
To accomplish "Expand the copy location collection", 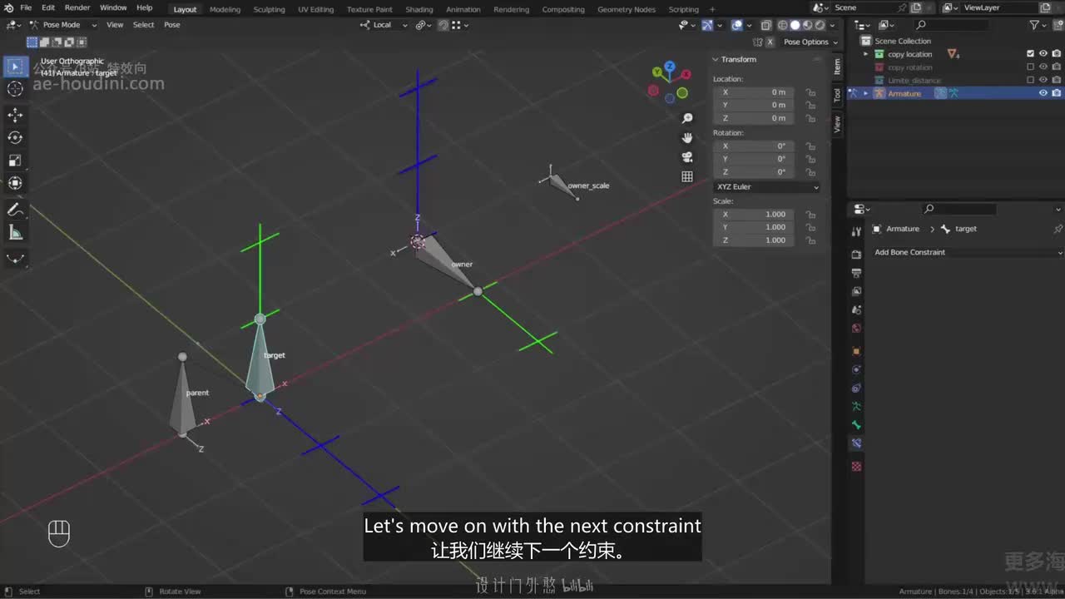I will click(x=865, y=54).
